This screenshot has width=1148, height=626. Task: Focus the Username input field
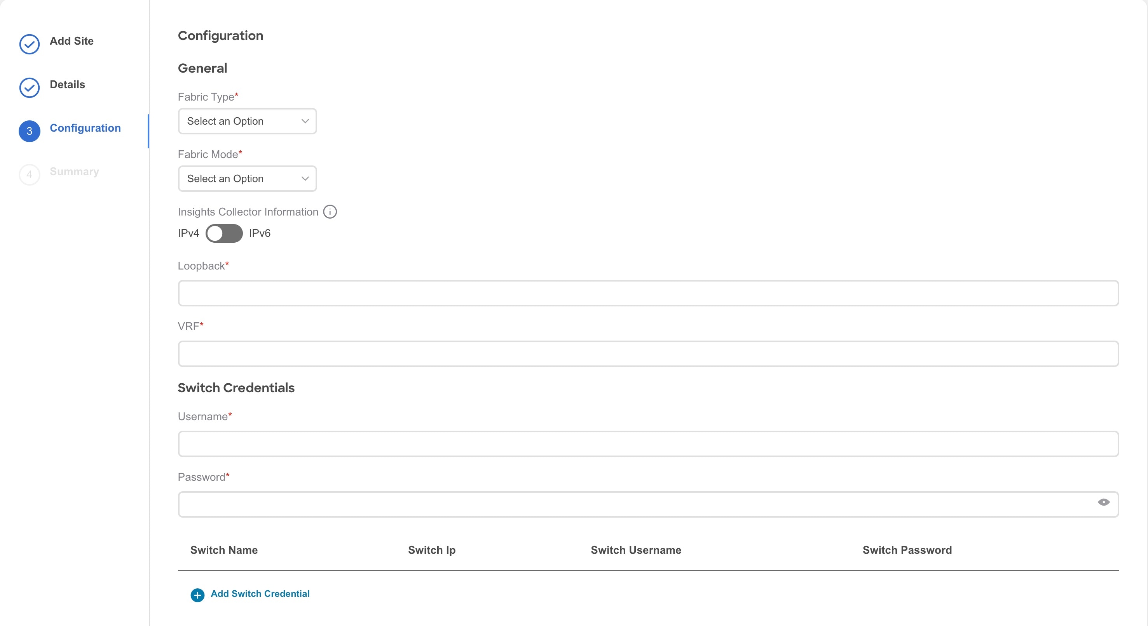[x=648, y=443]
